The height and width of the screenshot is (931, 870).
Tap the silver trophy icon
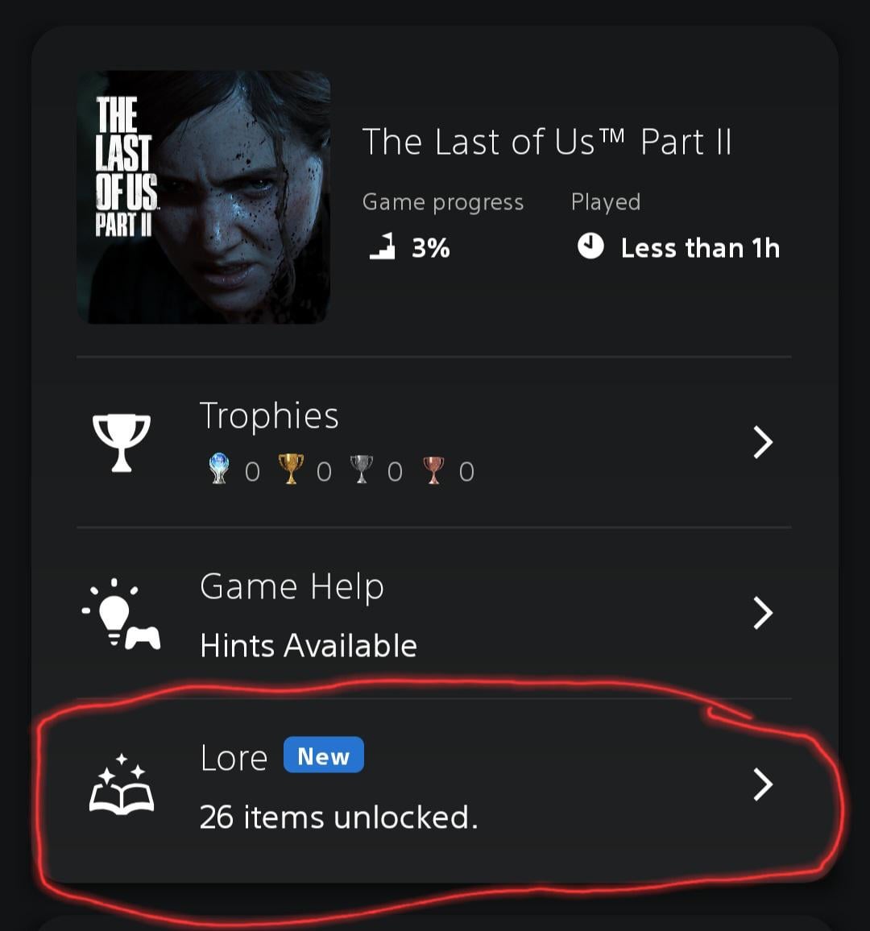tap(362, 469)
